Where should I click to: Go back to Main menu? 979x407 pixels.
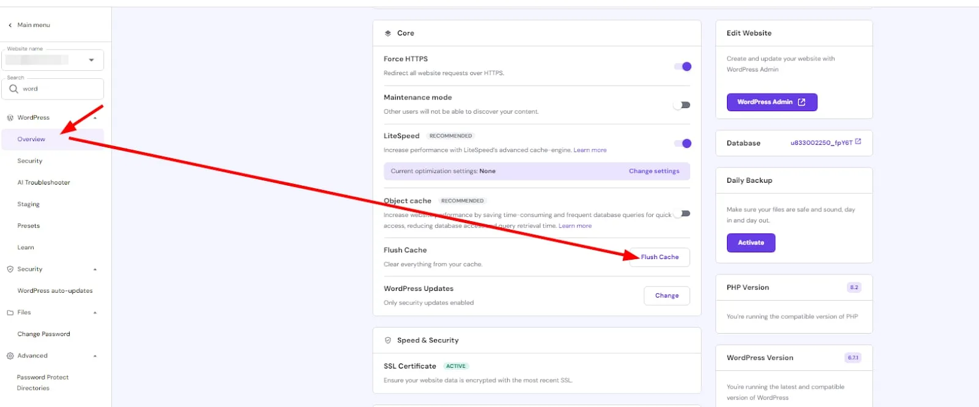click(29, 25)
